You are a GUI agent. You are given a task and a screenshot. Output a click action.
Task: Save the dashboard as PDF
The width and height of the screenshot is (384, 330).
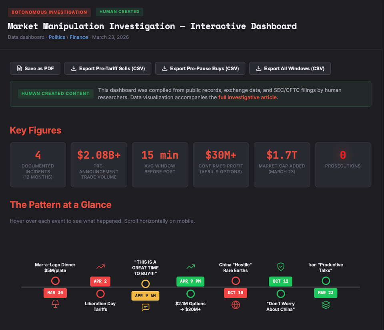tap(35, 68)
